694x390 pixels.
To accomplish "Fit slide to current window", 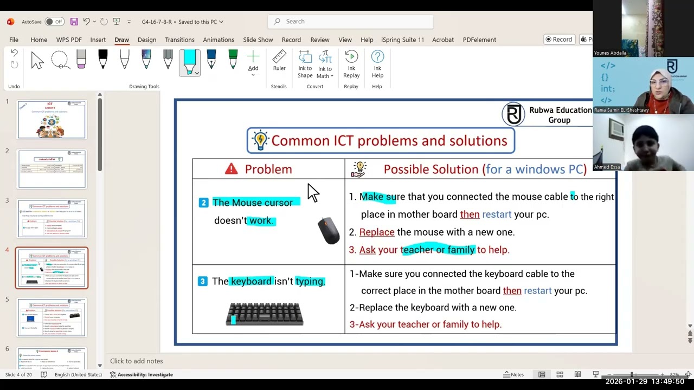I will (x=688, y=374).
